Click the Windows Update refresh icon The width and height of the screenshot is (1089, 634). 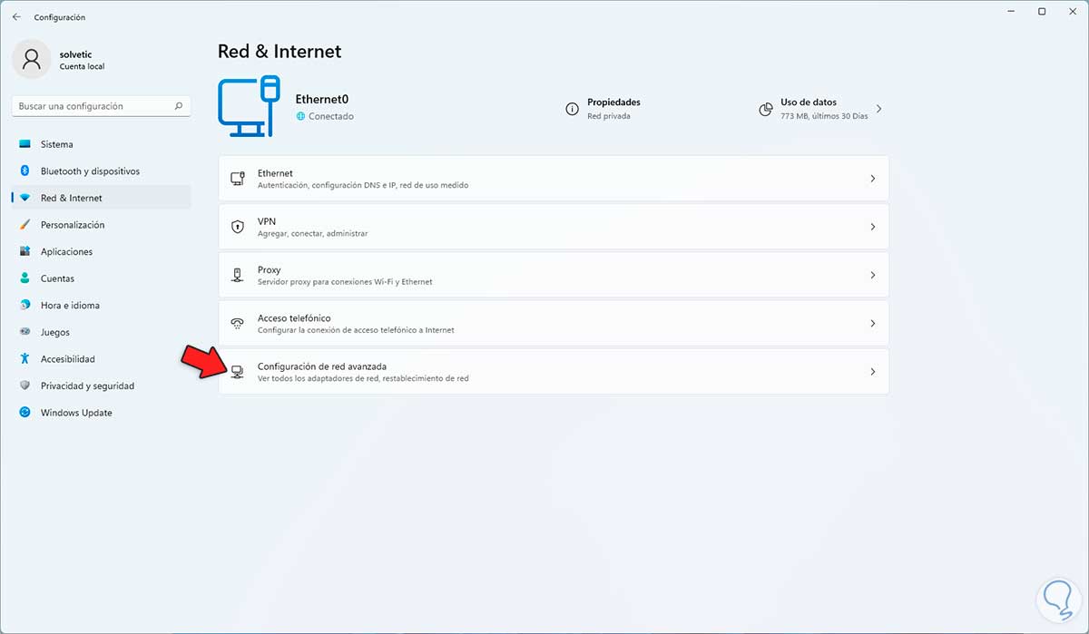click(25, 413)
